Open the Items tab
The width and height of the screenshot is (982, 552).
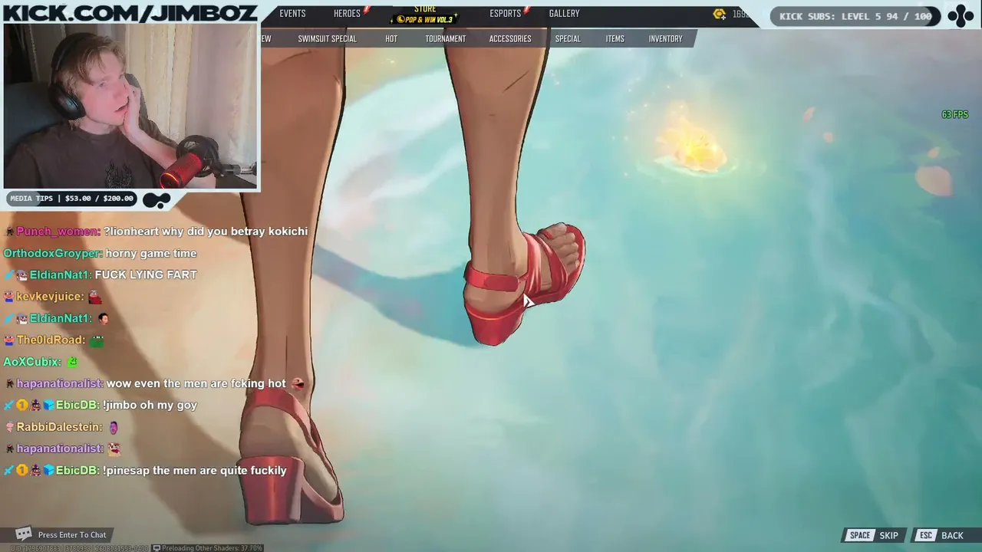tap(615, 38)
